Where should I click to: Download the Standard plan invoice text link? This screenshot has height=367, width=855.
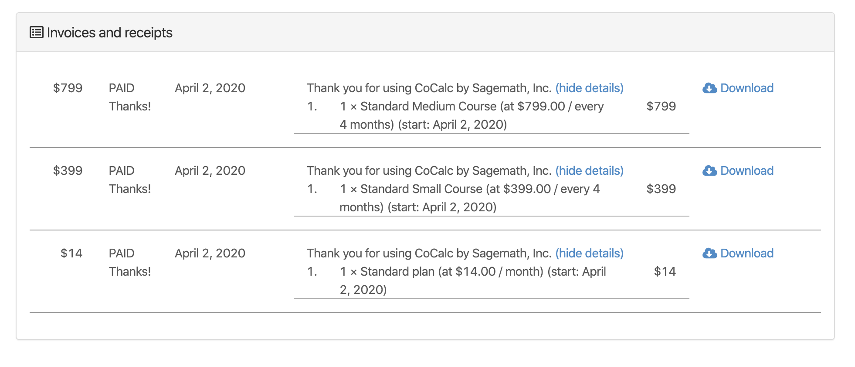pyautogui.click(x=746, y=254)
